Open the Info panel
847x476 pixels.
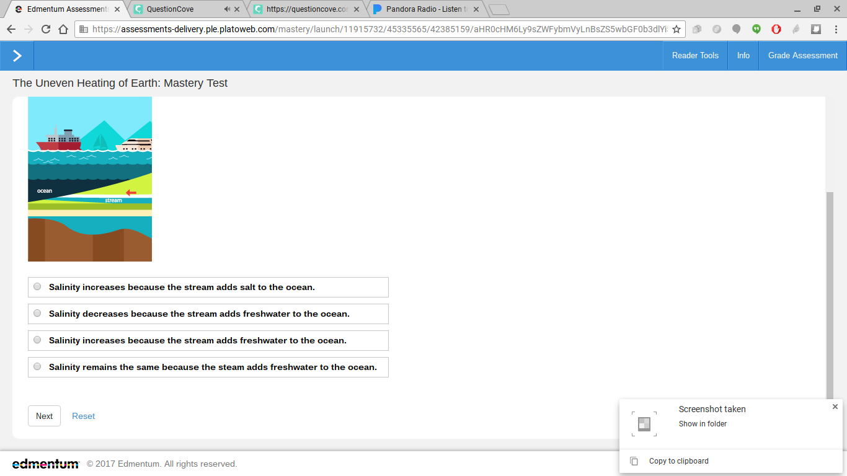[743, 56]
